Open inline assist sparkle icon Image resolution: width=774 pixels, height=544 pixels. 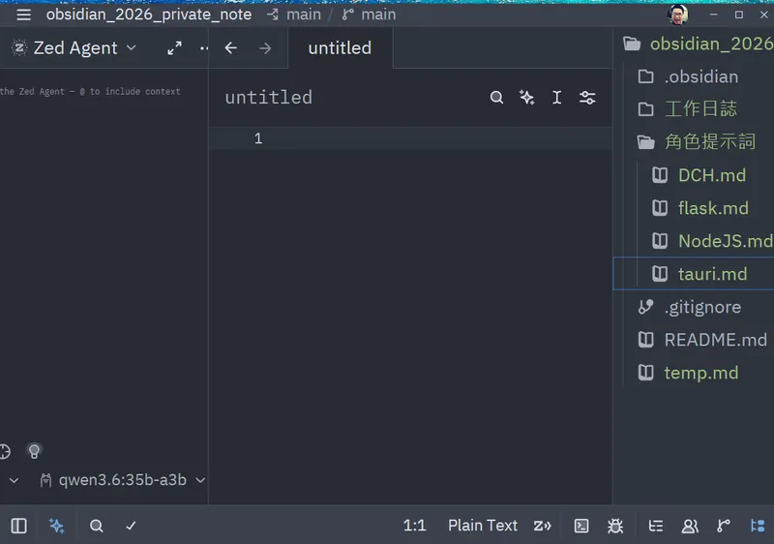point(526,97)
